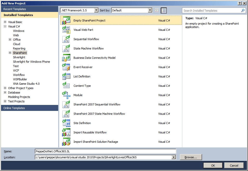The height and width of the screenshot is (171, 248).
Task: Expand the Test Projects tree node
Action: pos(5,101)
